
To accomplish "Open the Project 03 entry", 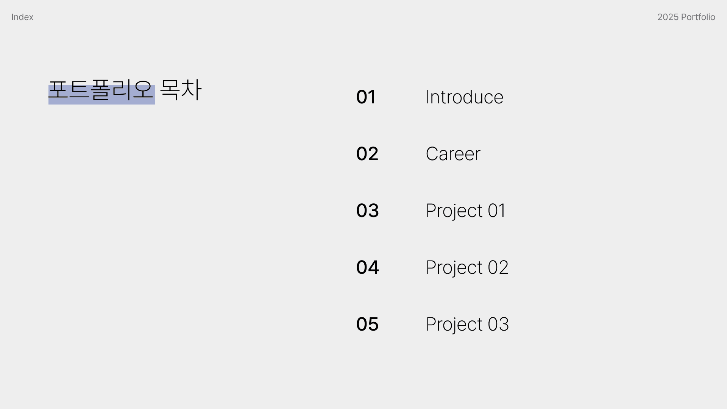I will (467, 324).
